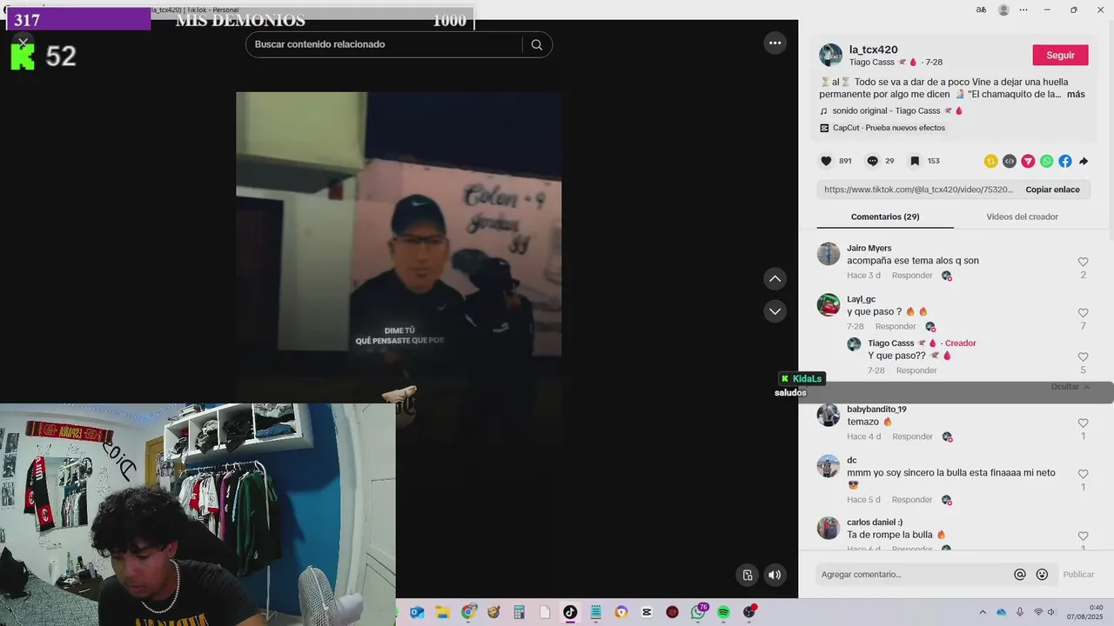Expand description with 'más' link
This screenshot has height=626, width=1114.
[x=1076, y=94]
